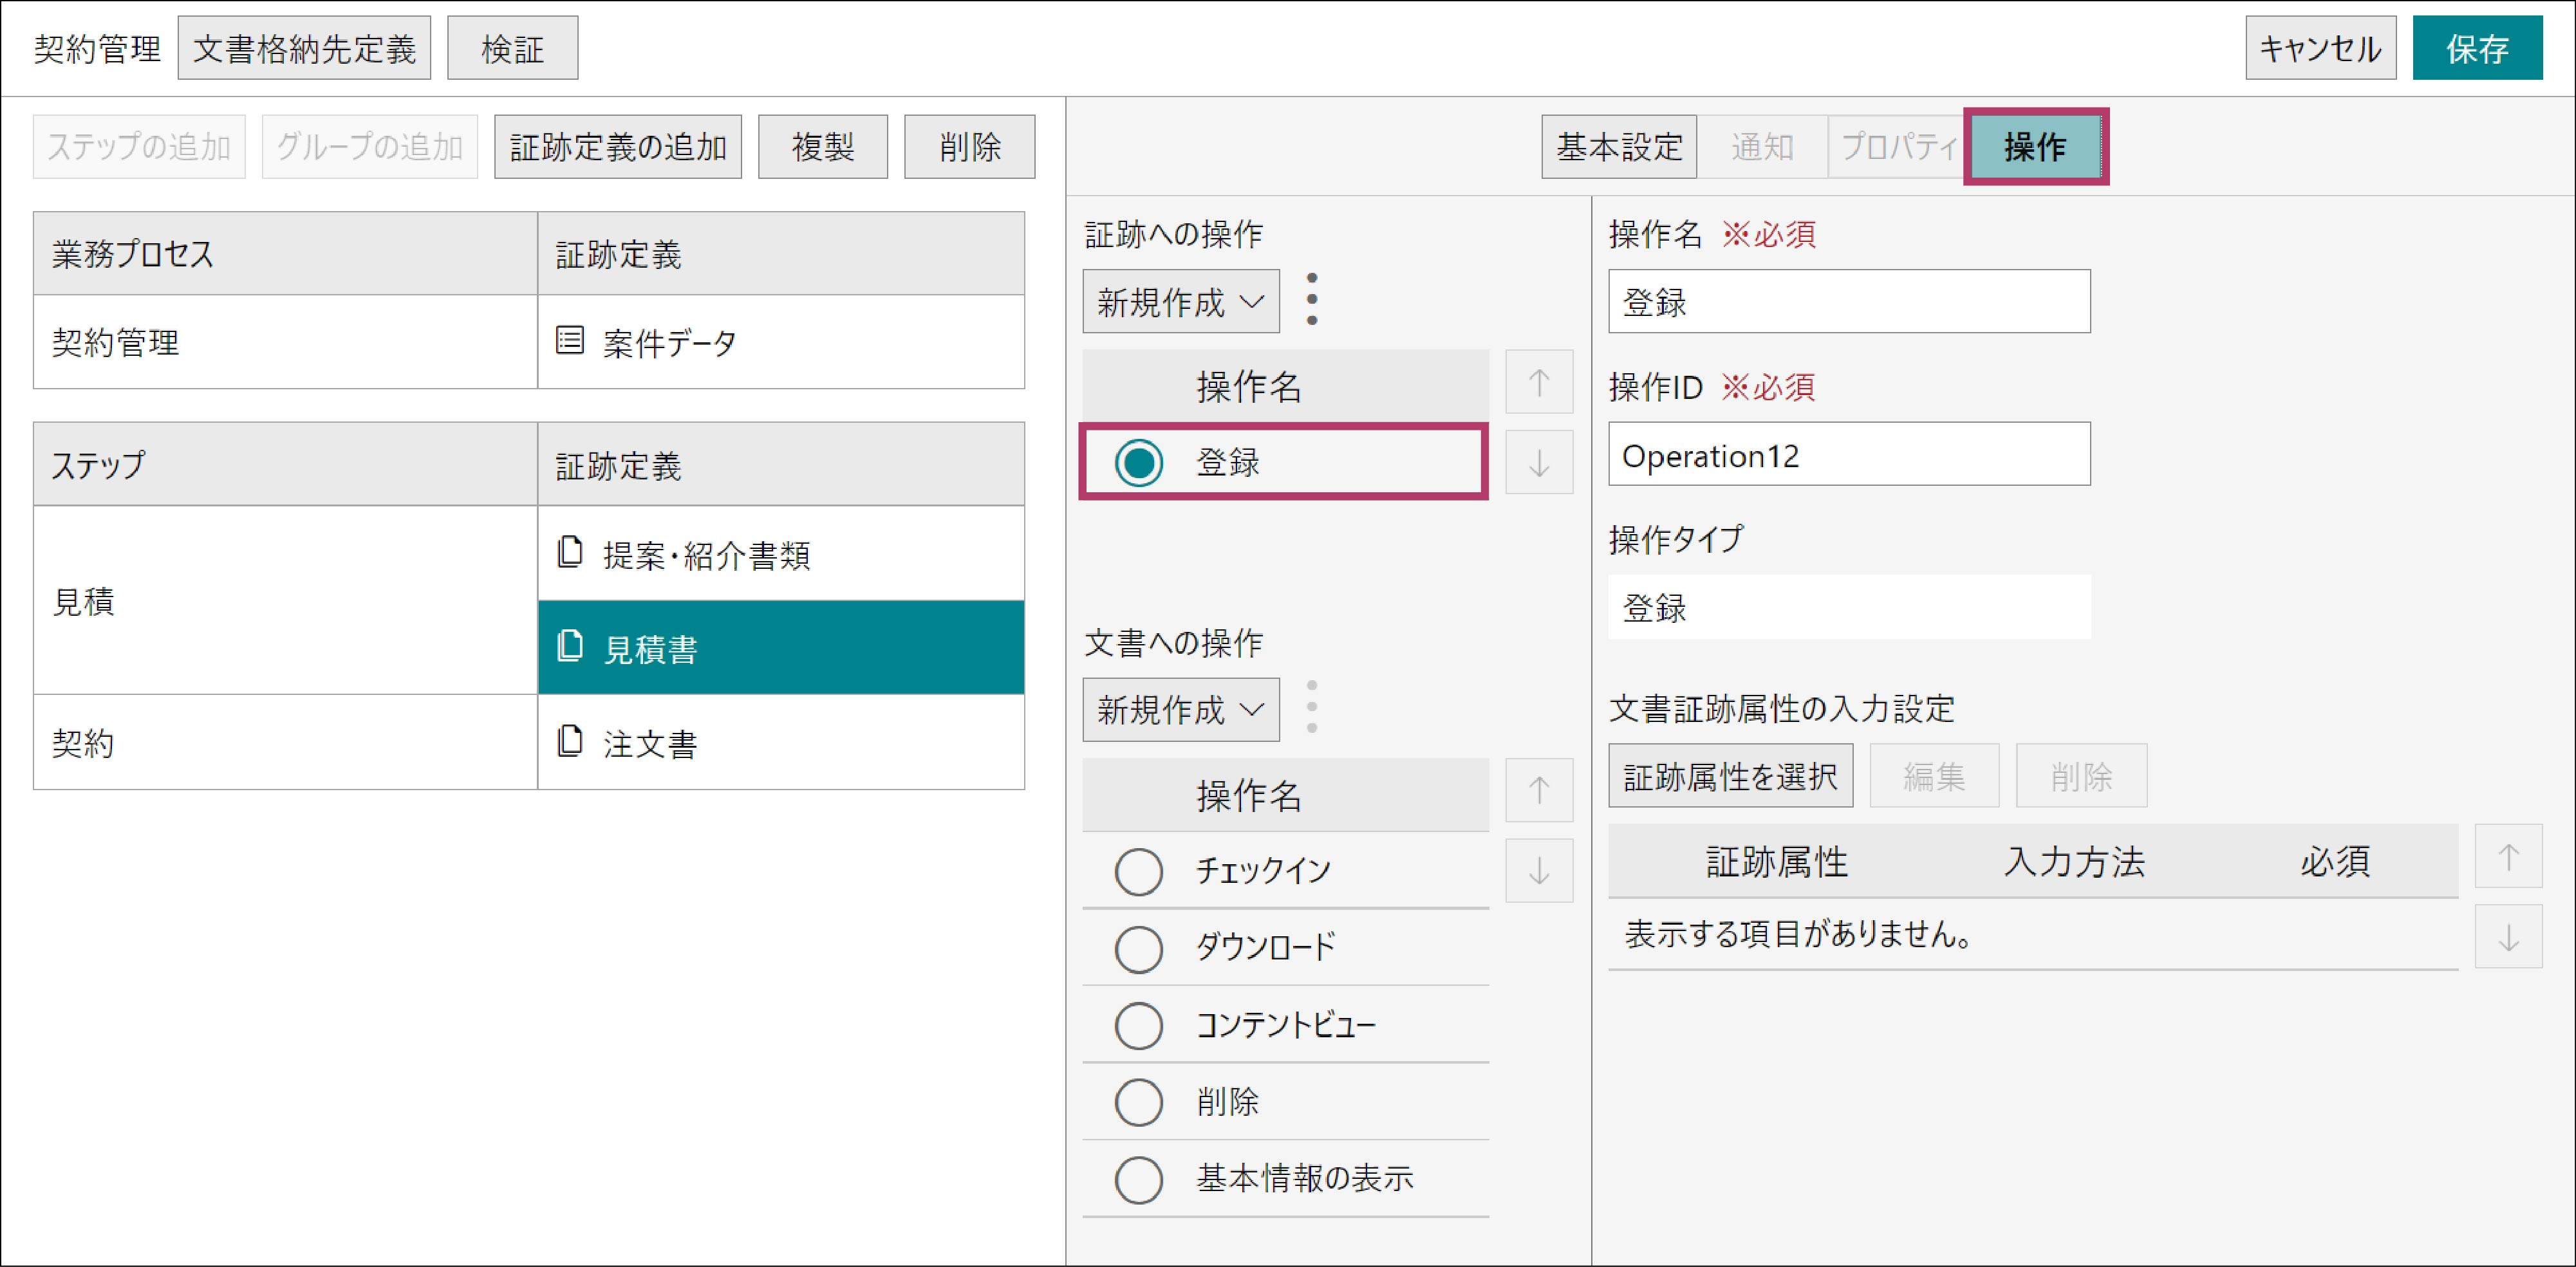Image resolution: width=2576 pixels, height=1267 pixels.
Task: Click the 複製 button
Action: 823,147
